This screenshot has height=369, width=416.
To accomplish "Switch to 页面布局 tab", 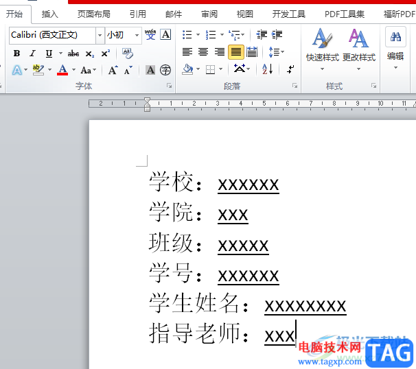I will [94, 14].
